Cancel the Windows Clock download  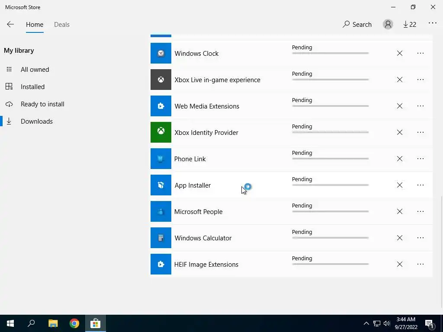(399, 53)
